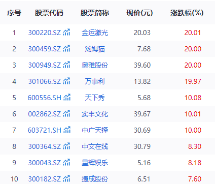Viewport: 215px width, 184px height.
Task: Open chart icon beside 300459.SZ
Action: pyautogui.click(x=66, y=48)
